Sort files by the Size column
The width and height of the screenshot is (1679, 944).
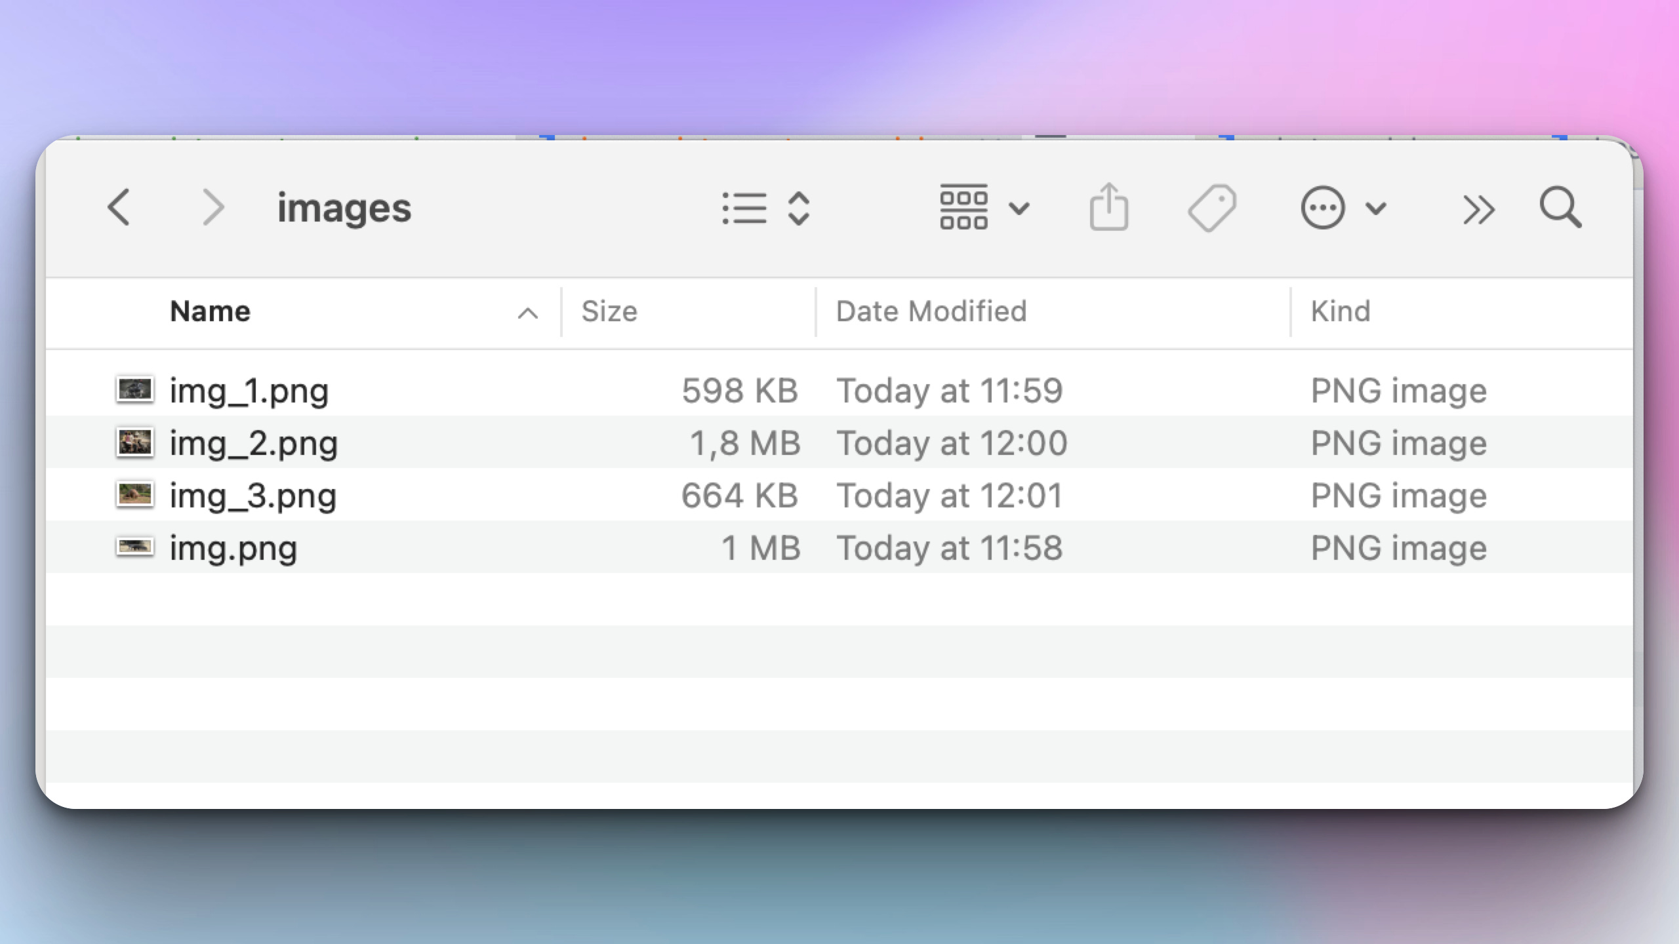coord(610,311)
